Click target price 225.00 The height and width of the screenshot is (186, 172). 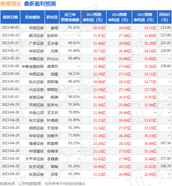click(165, 35)
